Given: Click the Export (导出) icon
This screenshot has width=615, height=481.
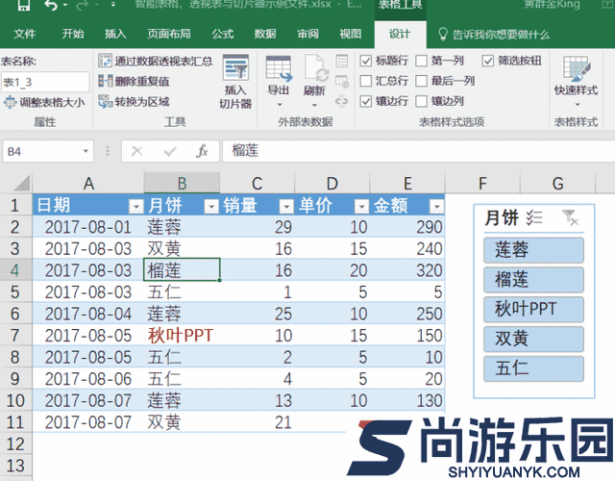Looking at the screenshot, I should [x=279, y=68].
